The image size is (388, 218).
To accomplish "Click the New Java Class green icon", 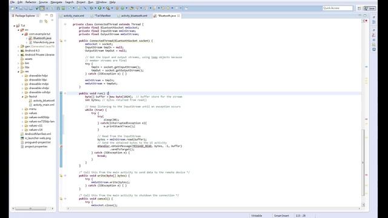I will (x=122, y=8).
